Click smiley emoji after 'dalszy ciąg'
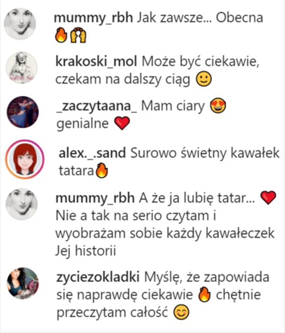The image size is (285, 333). click(x=204, y=79)
